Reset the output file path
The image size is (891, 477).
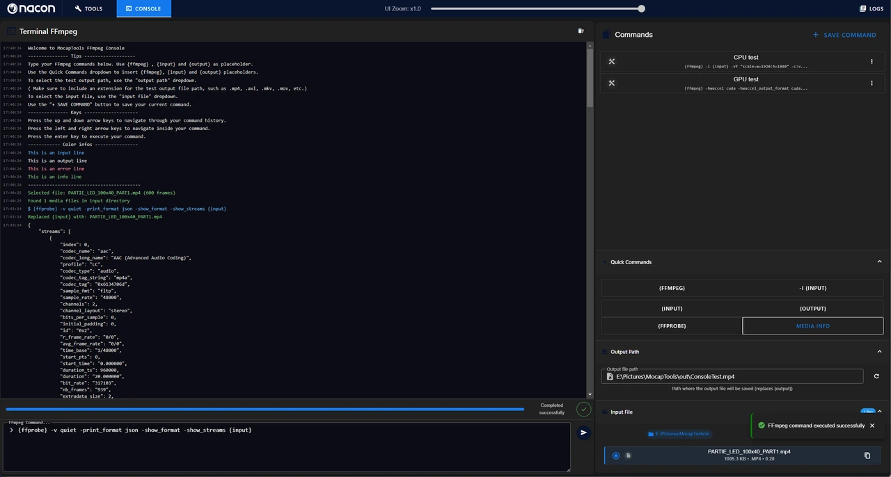[876, 376]
